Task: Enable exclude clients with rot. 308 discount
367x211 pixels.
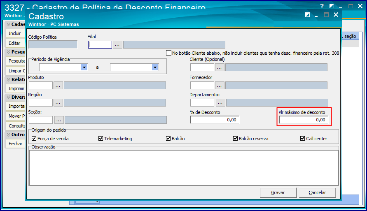Action: (168, 53)
